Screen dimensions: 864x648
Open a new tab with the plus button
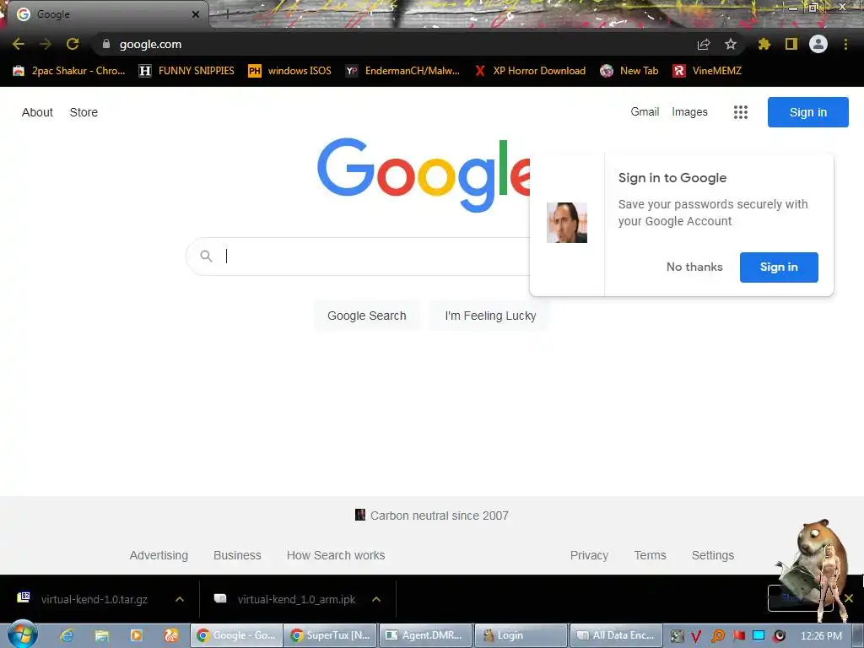227,14
